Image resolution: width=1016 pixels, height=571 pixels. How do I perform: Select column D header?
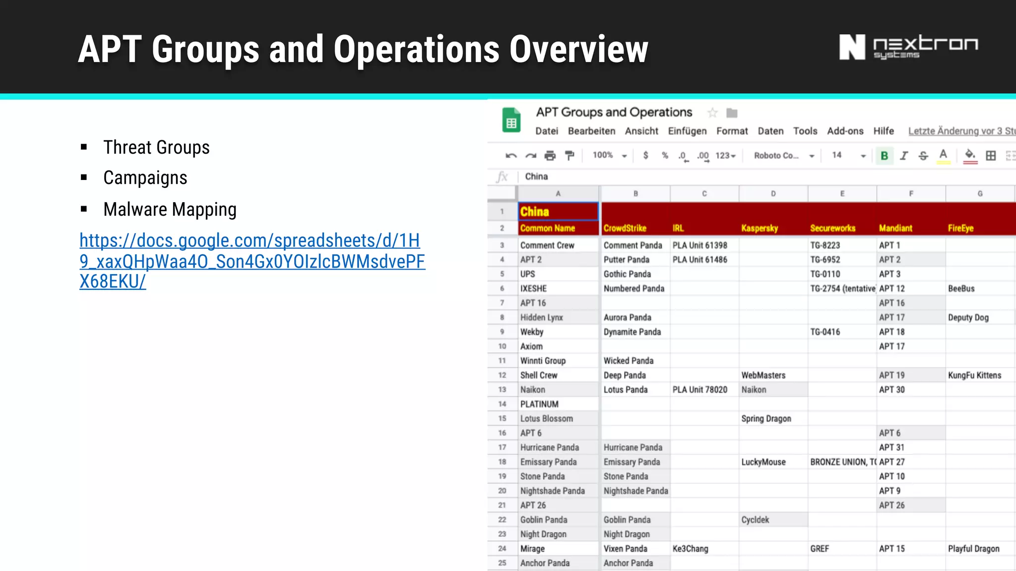click(773, 194)
